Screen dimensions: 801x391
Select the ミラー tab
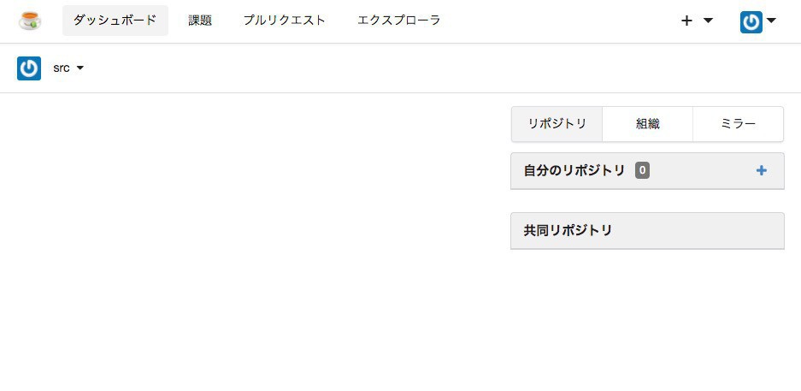coord(738,124)
